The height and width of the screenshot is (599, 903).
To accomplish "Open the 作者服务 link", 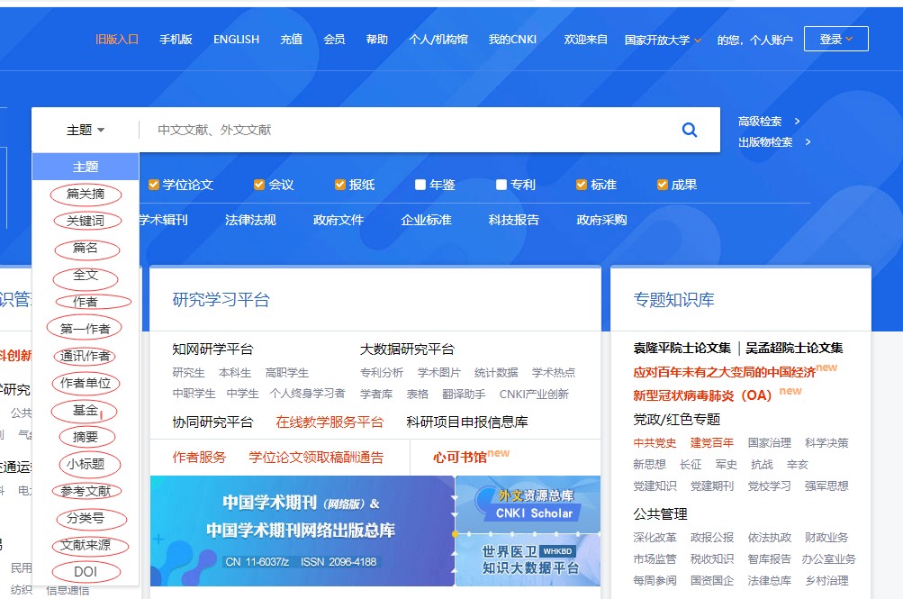I will coord(199,458).
